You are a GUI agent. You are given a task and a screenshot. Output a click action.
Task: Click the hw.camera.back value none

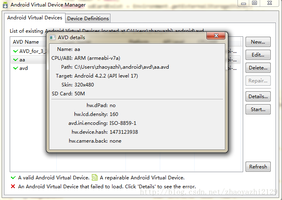(115, 141)
